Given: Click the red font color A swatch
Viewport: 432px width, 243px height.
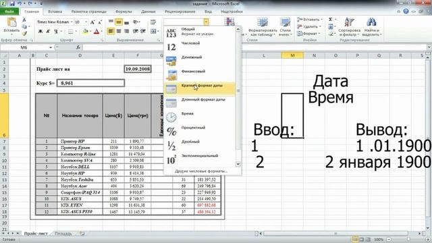Looking at the screenshot, I should tap(97, 32).
